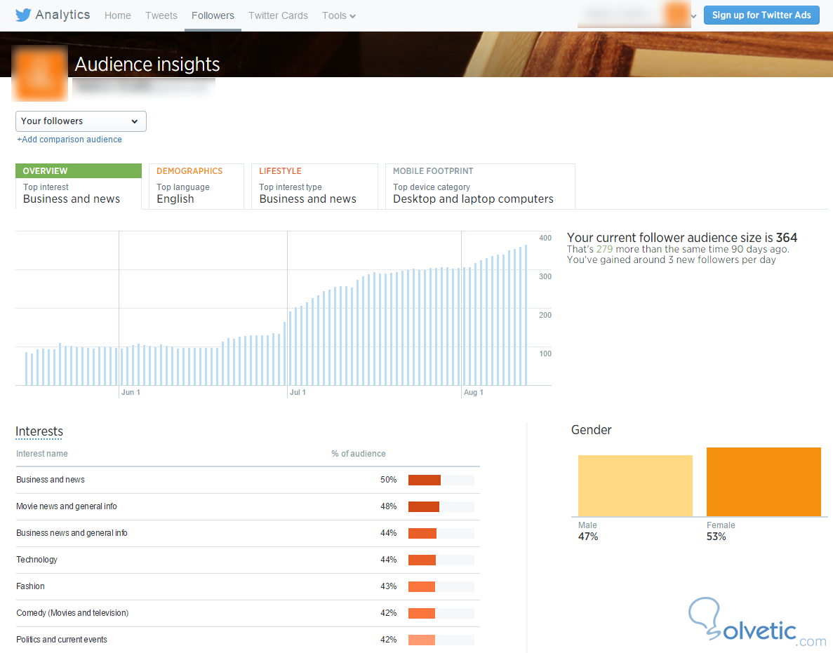
Task: Open the Home page link
Action: coord(117,15)
